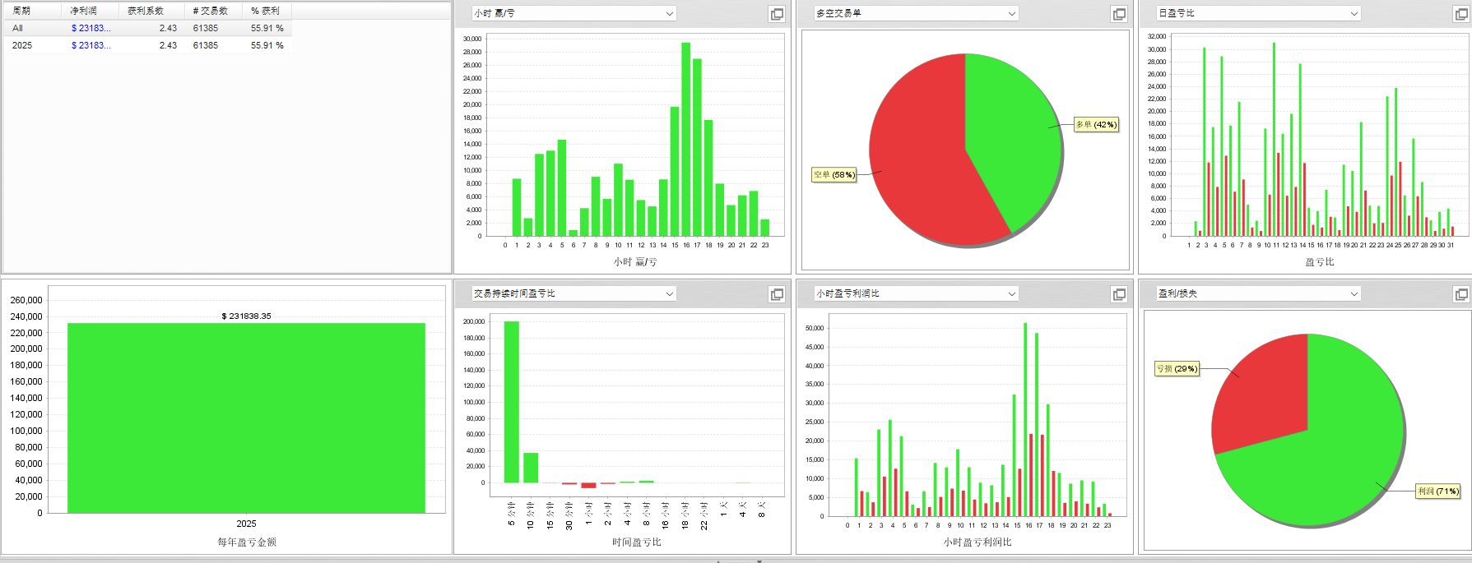Open the 日盈亏比 dropdown list
The height and width of the screenshot is (563, 1472).
pyautogui.click(x=1354, y=14)
